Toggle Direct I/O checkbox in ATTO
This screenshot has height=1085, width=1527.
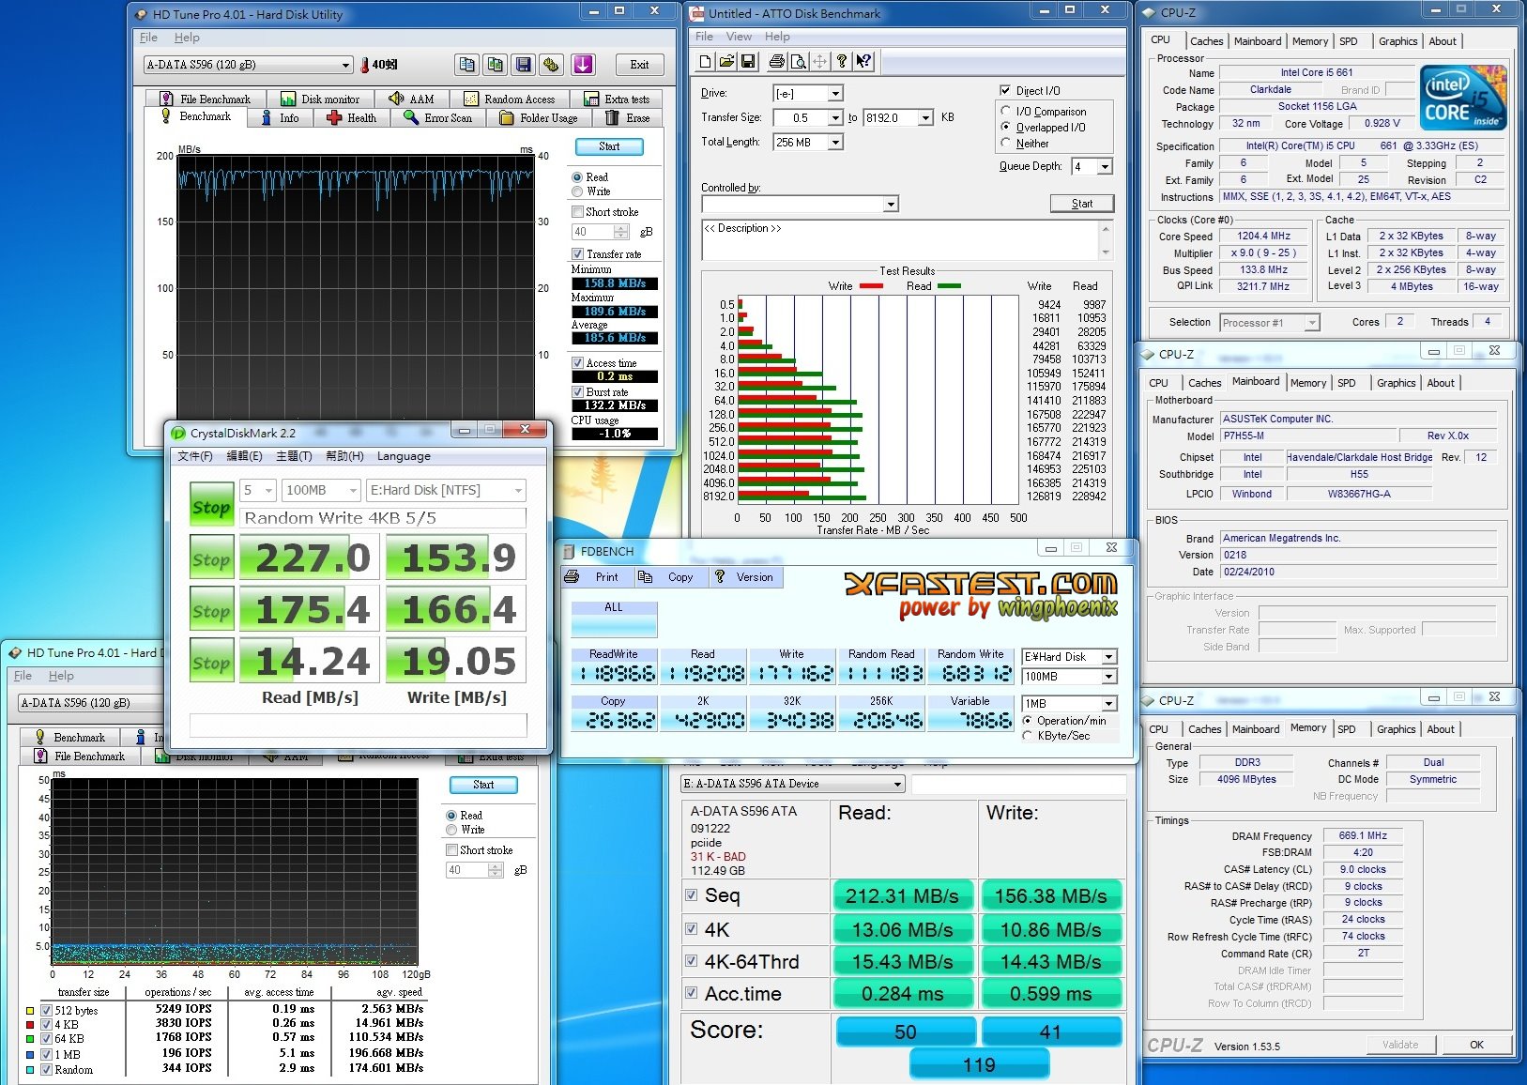[x=1006, y=91]
